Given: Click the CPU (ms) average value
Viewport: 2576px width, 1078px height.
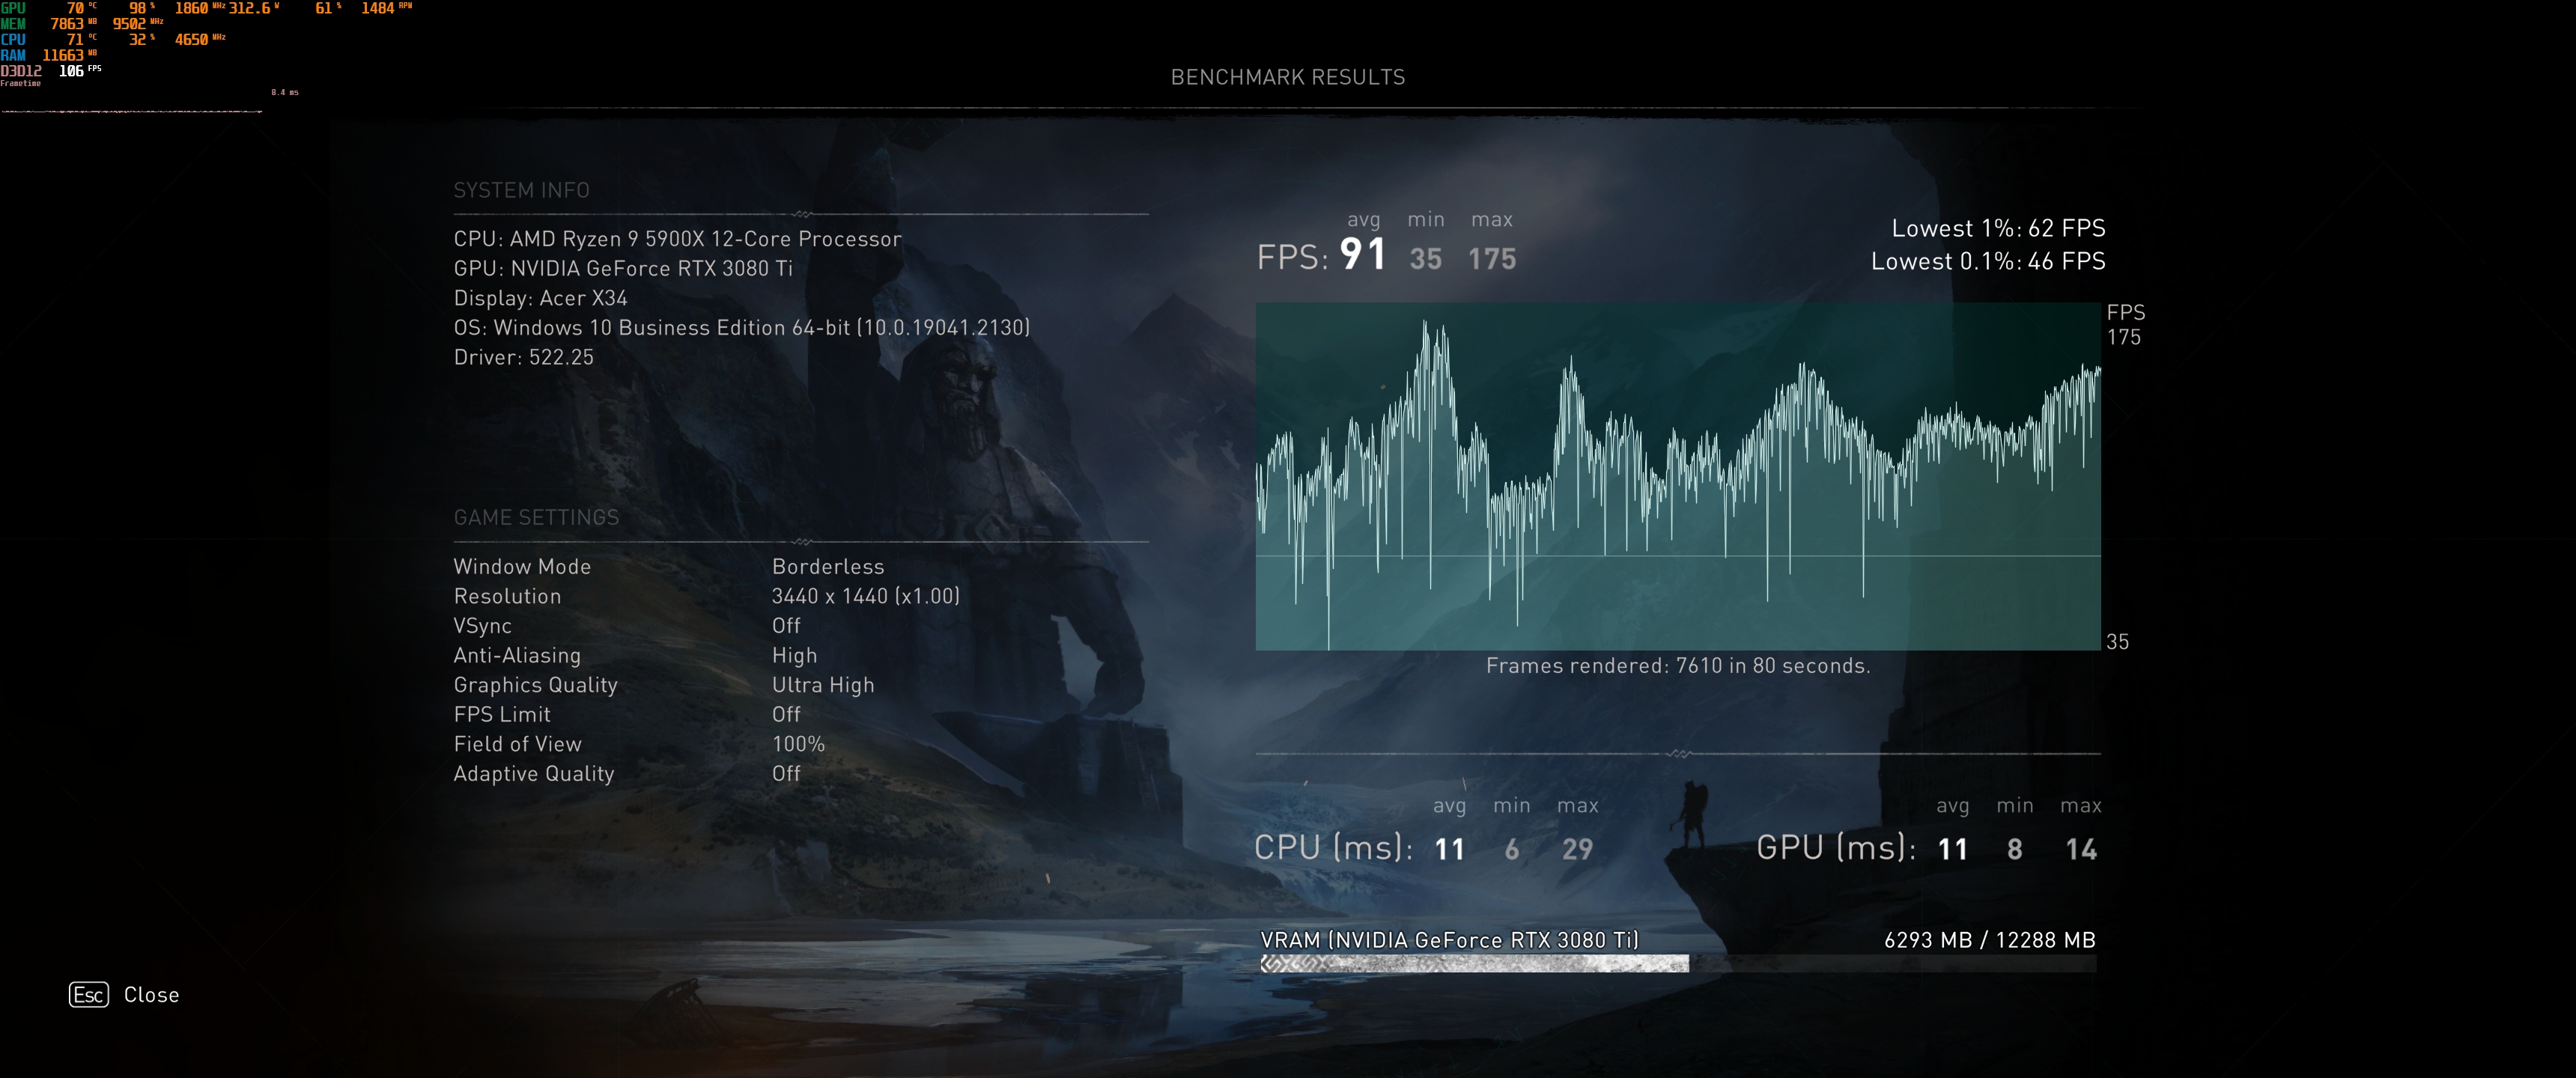Looking at the screenshot, I should click(1448, 849).
